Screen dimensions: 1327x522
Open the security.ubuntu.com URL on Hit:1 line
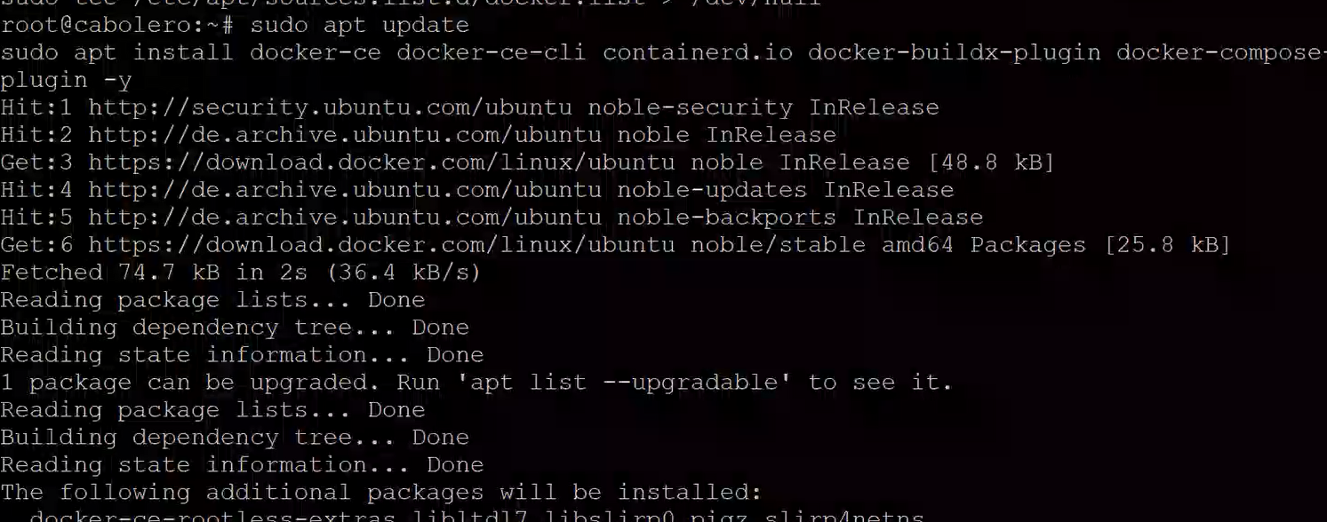click(330, 107)
